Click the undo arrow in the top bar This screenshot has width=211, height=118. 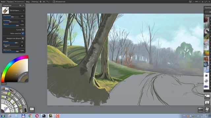pos(47,2)
